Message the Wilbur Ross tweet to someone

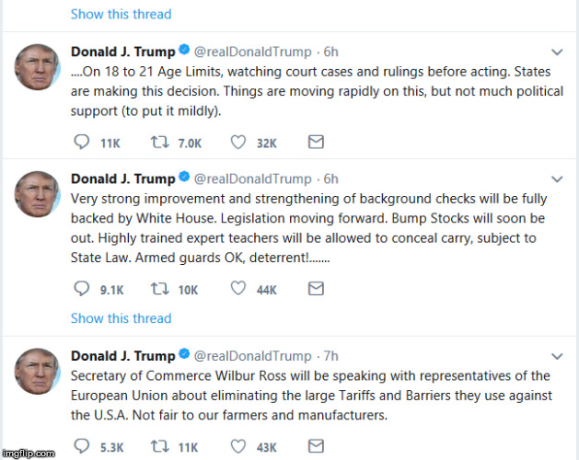tap(315, 447)
